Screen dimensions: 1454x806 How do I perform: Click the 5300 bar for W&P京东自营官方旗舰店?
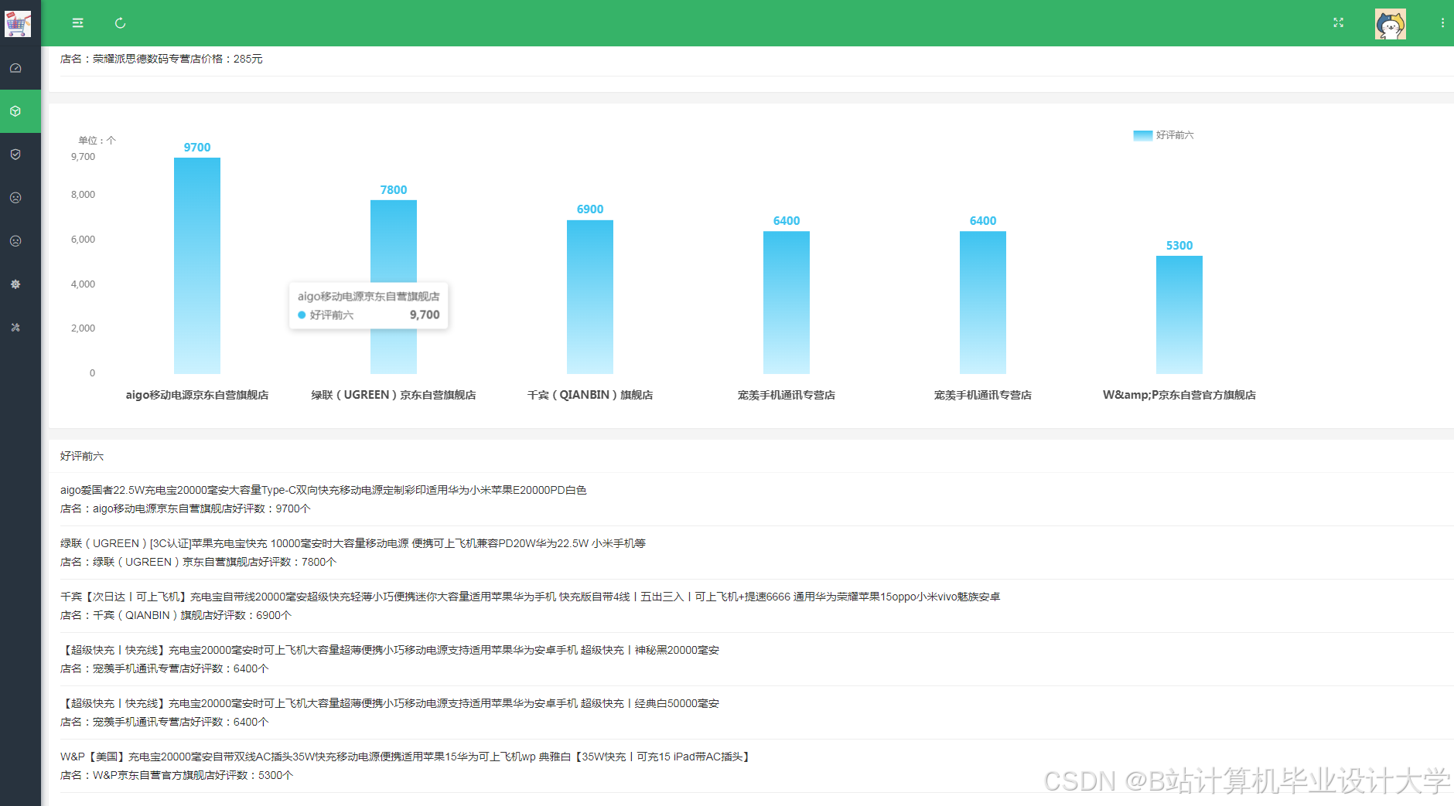pyautogui.click(x=1179, y=315)
